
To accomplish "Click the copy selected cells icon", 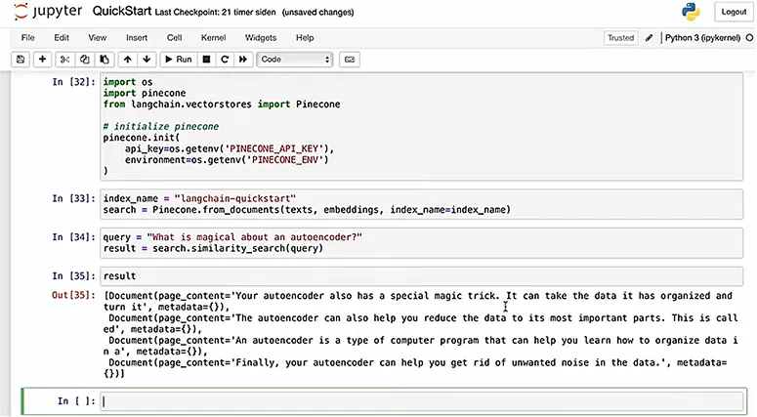I will coord(86,60).
